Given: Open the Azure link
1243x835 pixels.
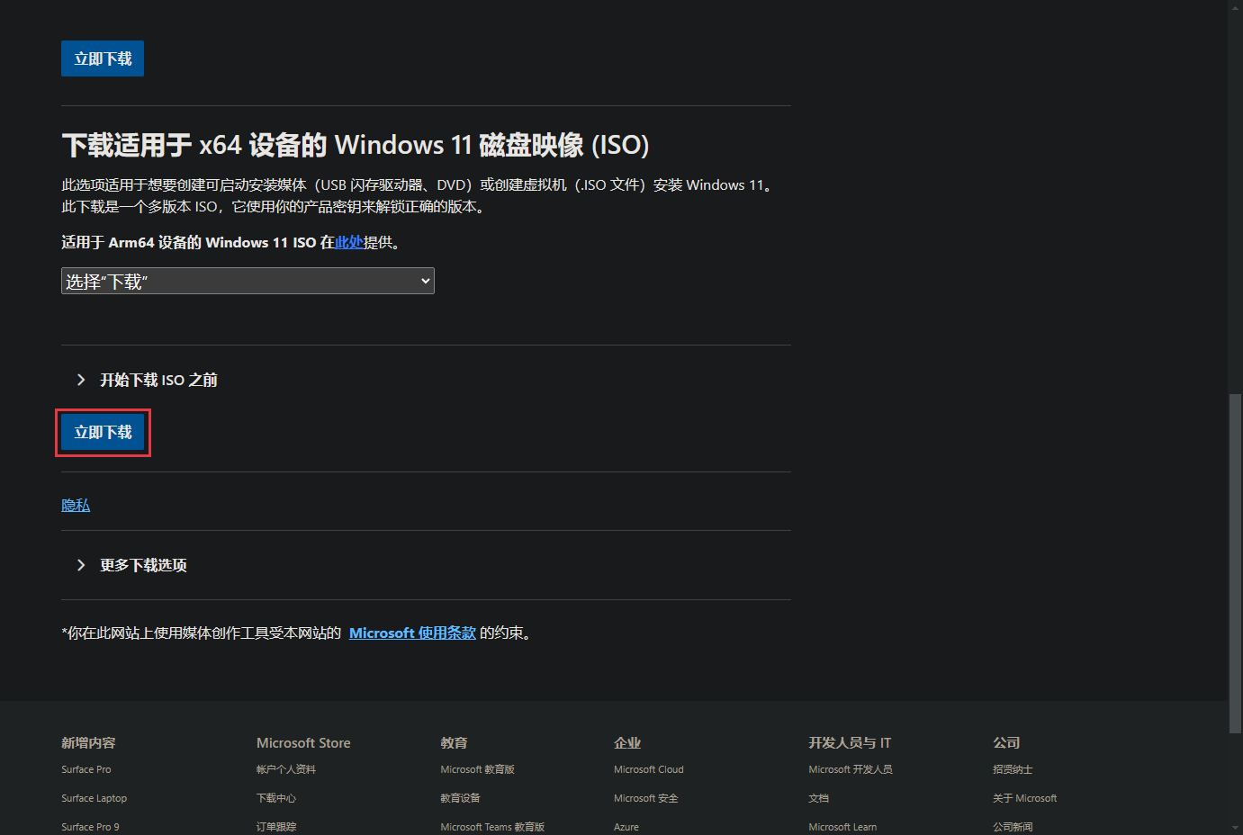Looking at the screenshot, I should tap(626, 826).
